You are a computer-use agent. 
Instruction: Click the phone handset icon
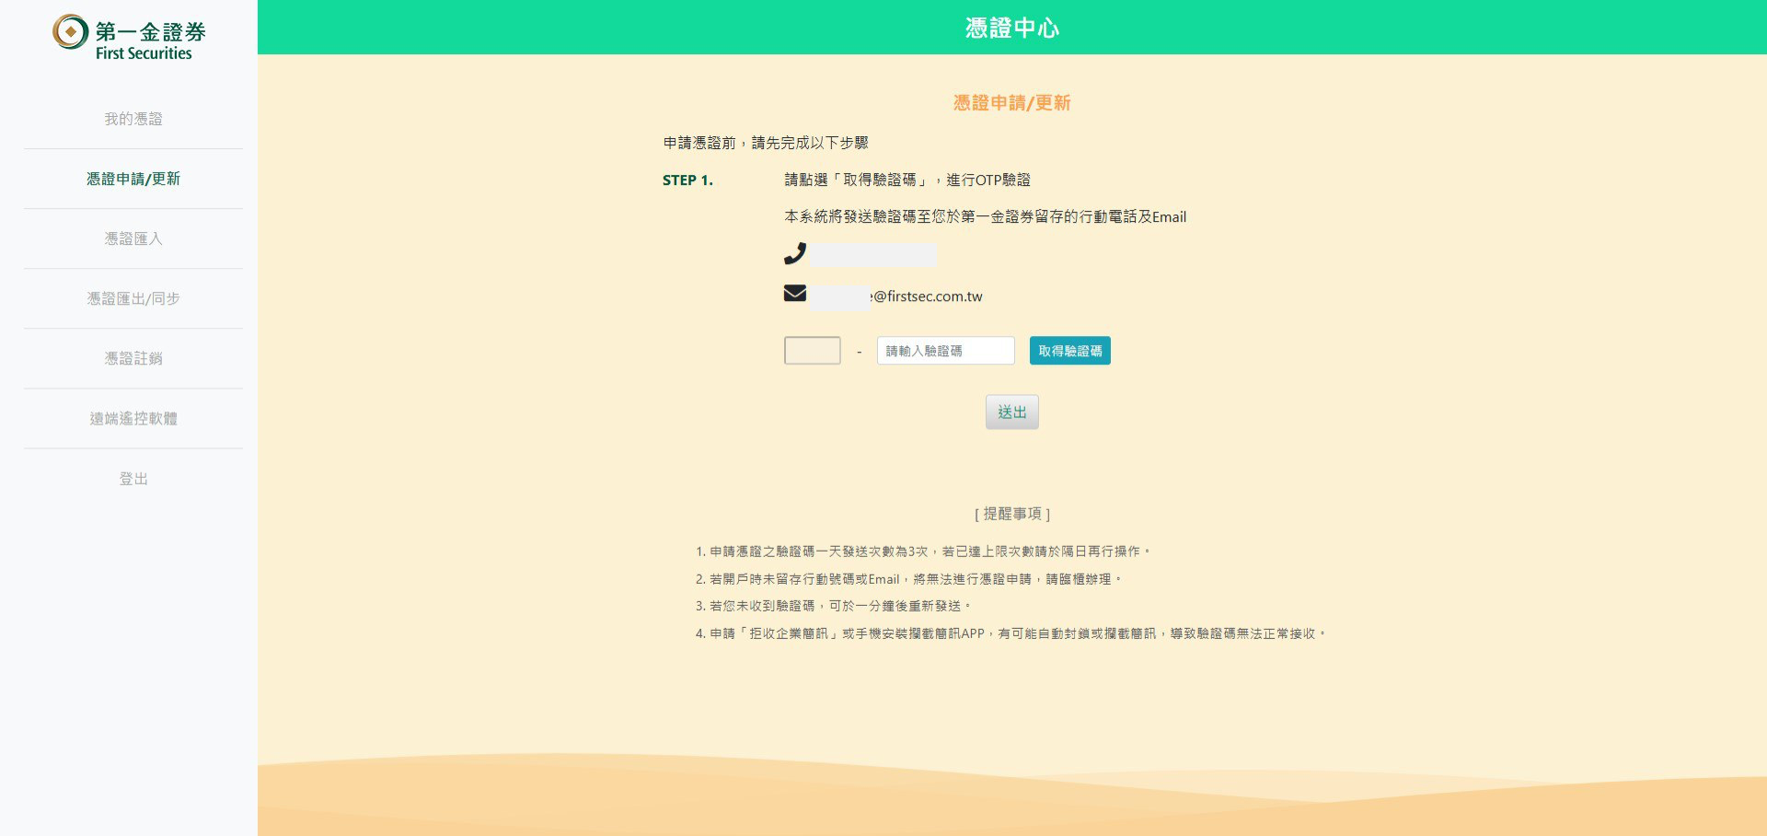click(795, 253)
